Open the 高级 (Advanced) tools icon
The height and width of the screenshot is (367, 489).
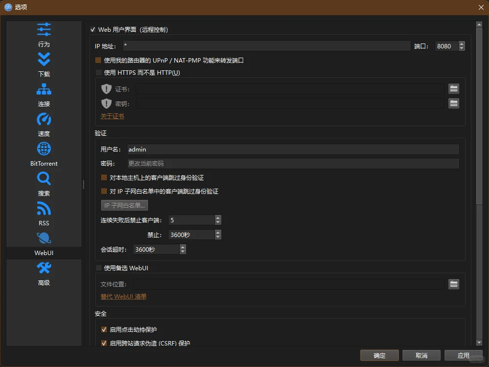tap(43, 268)
